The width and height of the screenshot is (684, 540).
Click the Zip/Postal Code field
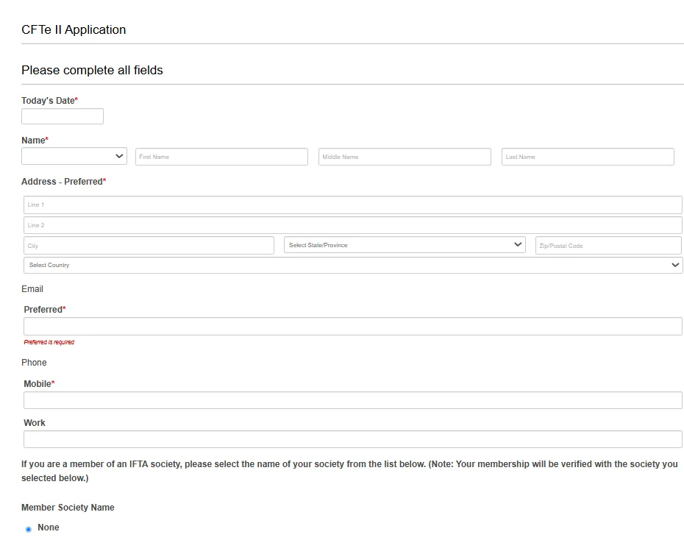pos(608,246)
